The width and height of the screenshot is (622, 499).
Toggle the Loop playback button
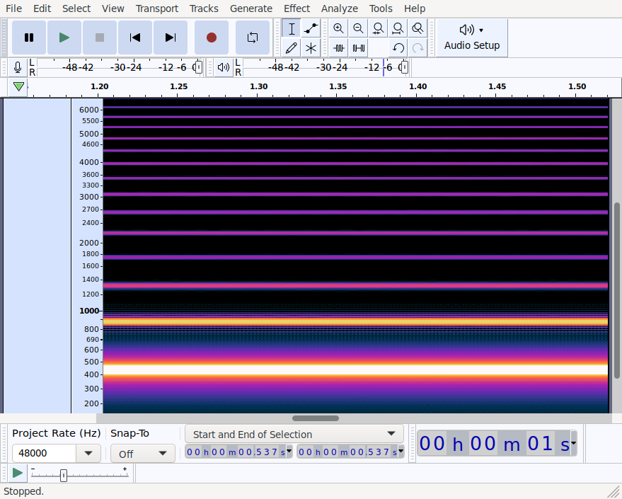[x=253, y=38]
